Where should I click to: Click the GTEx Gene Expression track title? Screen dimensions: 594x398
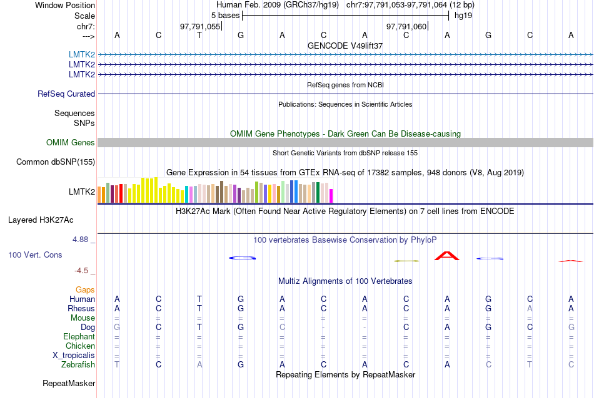[345, 173]
